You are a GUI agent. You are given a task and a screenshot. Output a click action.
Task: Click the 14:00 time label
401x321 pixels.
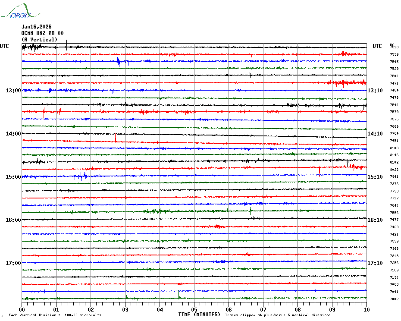pos(13,134)
